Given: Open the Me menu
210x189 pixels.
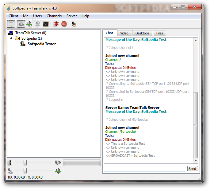Looking at the screenshot, I should pyautogui.click(x=25, y=16).
